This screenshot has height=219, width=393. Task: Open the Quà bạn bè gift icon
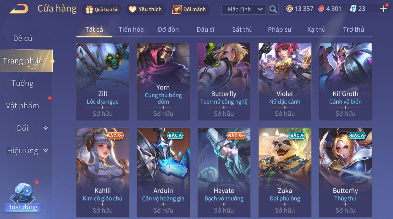click(x=90, y=10)
